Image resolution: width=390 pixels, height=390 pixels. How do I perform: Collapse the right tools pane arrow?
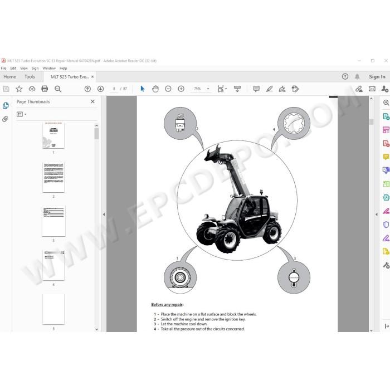pos(377,214)
